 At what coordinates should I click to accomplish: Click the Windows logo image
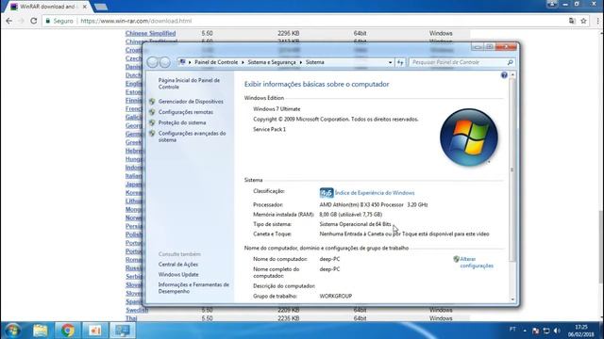coord(469,137)
